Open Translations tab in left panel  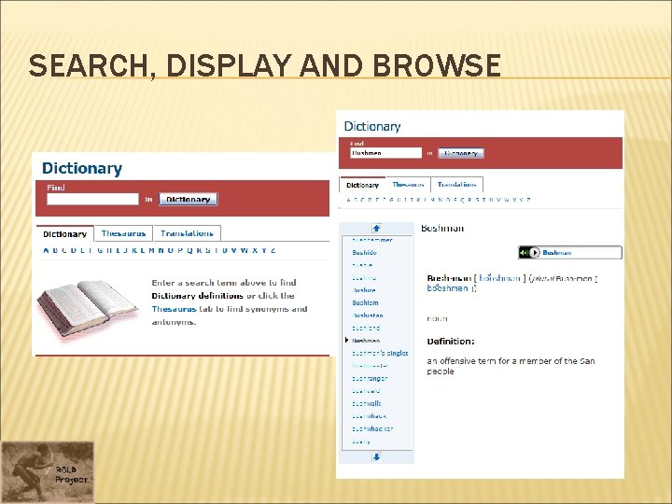coord(187,233)
